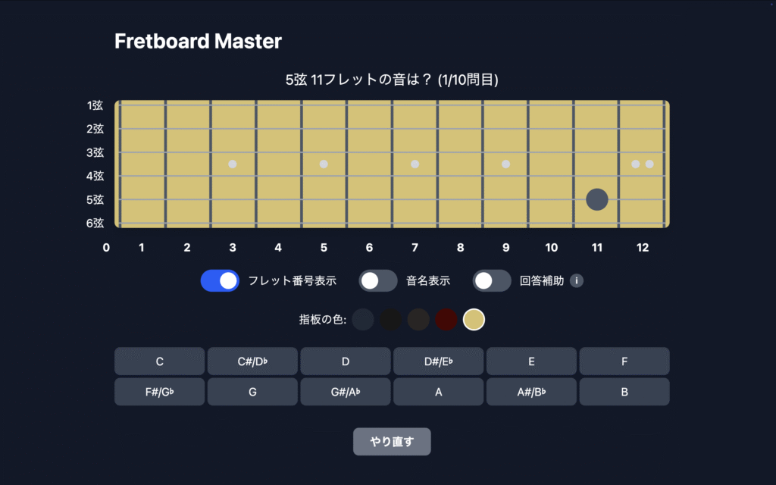Click fret number 6 below the fretboard

pyautogui.click(x=369, y=248)
